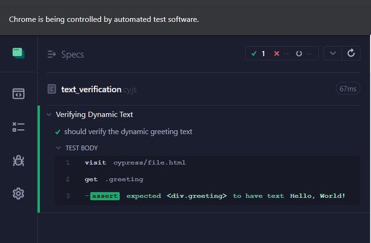371x243 pixels.
Task: Select the get .greeting command row
Action: coord(114,179)
